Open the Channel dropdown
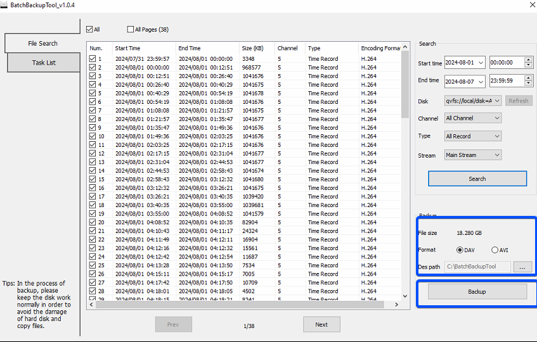The width and height of the screenshot is (537, 342). 472,118
